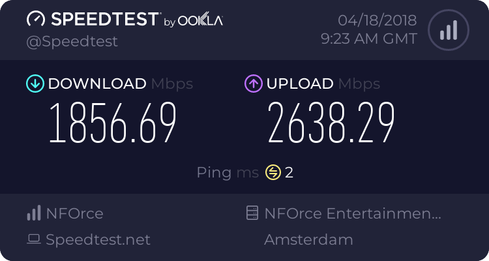Click the yellow ping icon
Screen dimensions: 489x261
[x=273, y=172]
